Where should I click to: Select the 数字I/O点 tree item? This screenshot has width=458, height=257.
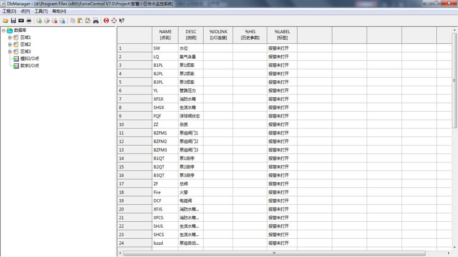click(30, 66)
